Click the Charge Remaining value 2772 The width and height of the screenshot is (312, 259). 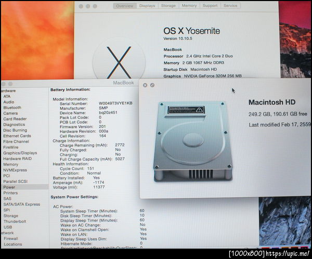(120, 145)
